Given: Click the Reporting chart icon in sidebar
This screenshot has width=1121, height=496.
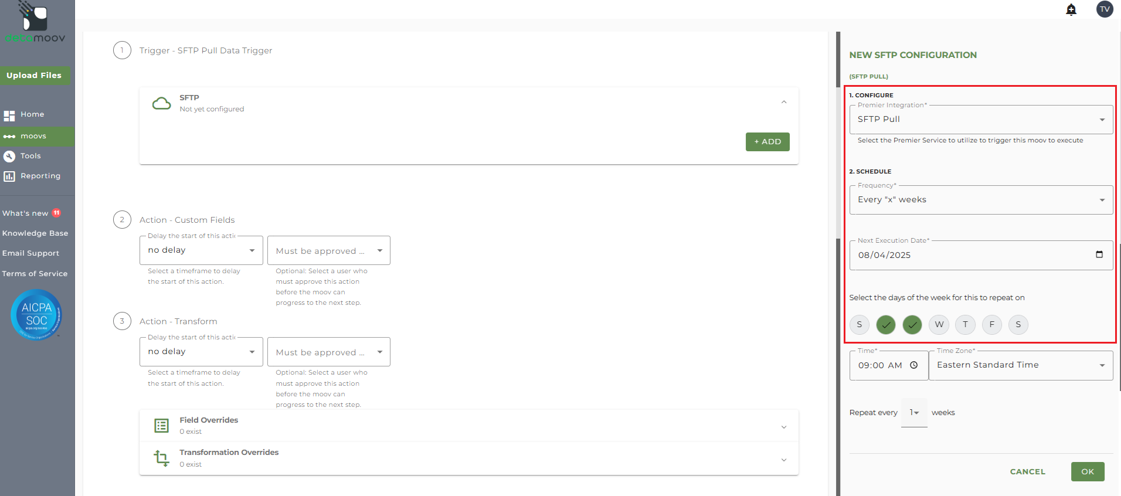Looking at the screenshot, I should point(9,176).
